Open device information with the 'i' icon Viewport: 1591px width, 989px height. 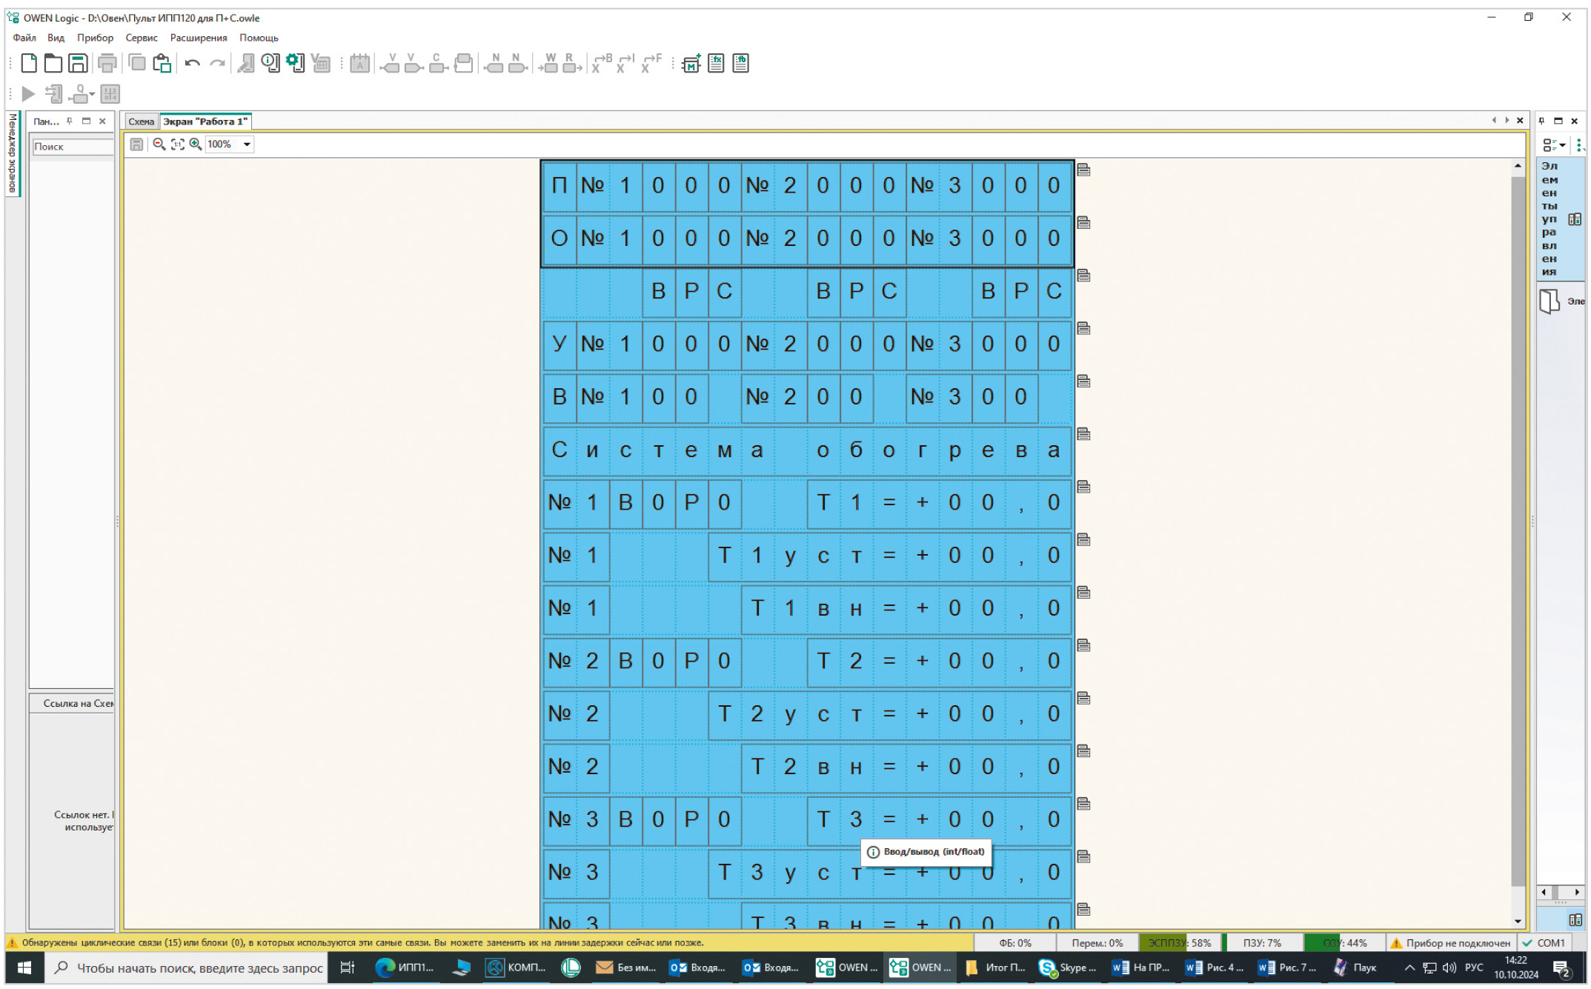click(270, 64)
